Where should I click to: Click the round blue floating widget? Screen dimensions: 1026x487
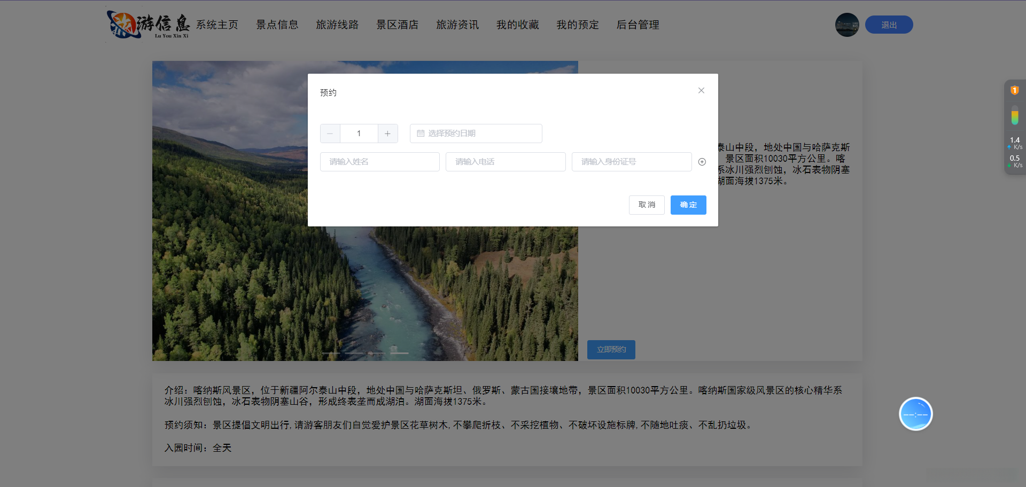click(916, 414)
